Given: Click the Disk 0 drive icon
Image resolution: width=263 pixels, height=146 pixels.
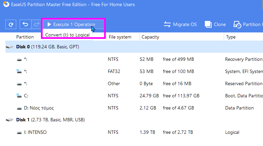Looking at the screenshot, I should 9,47.
